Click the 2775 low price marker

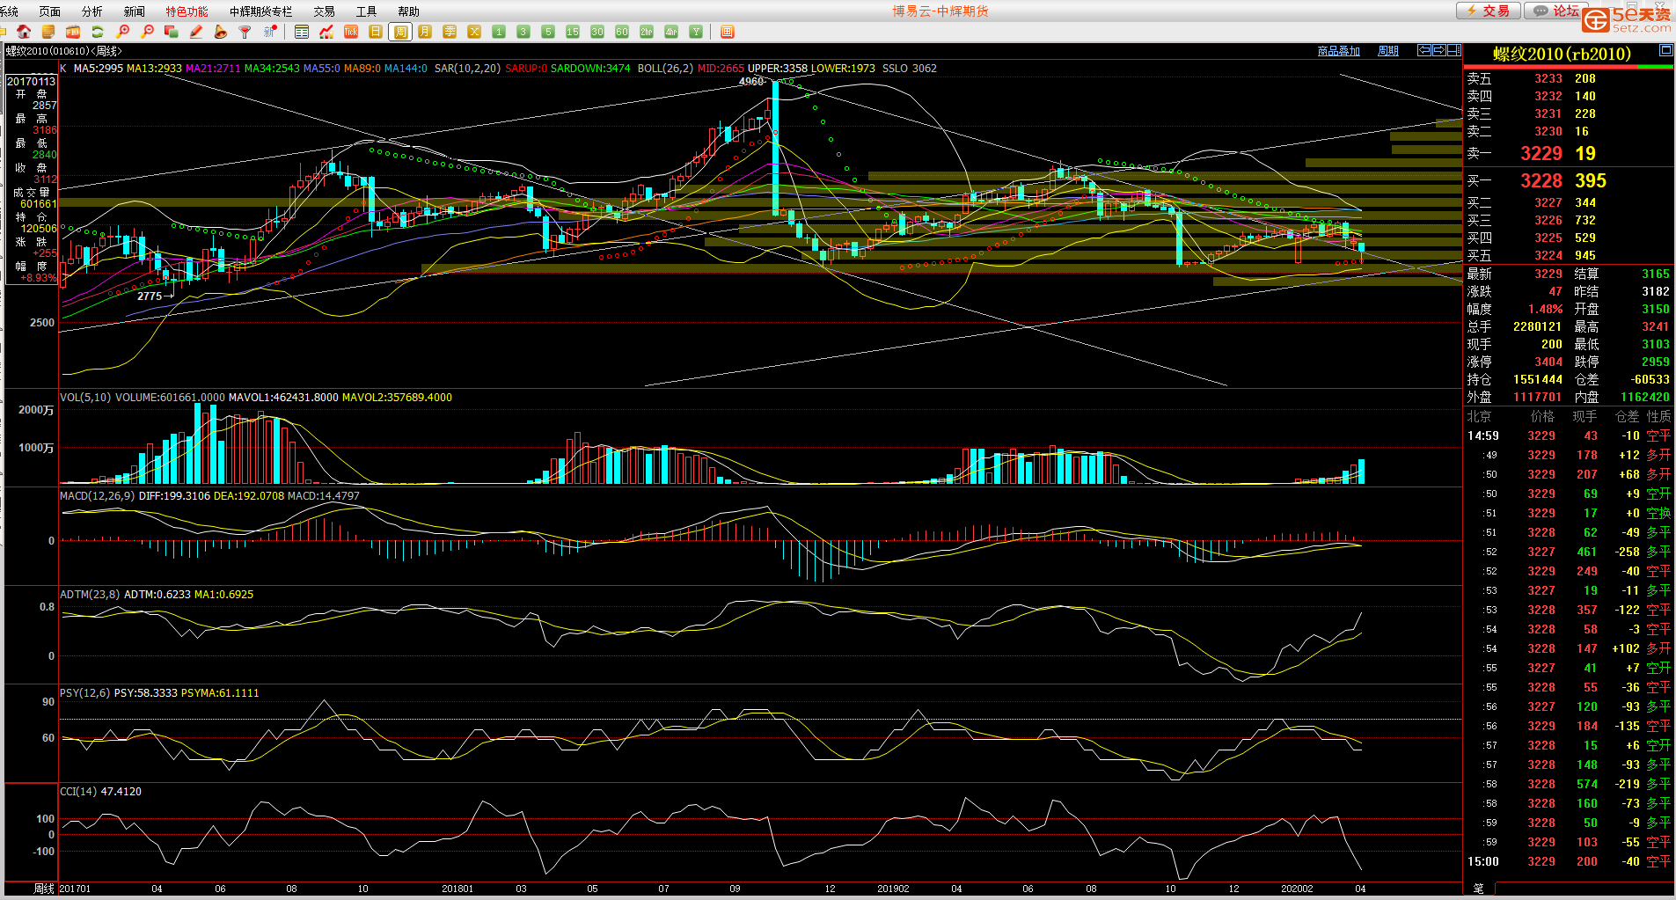click(x=150, y=296)
